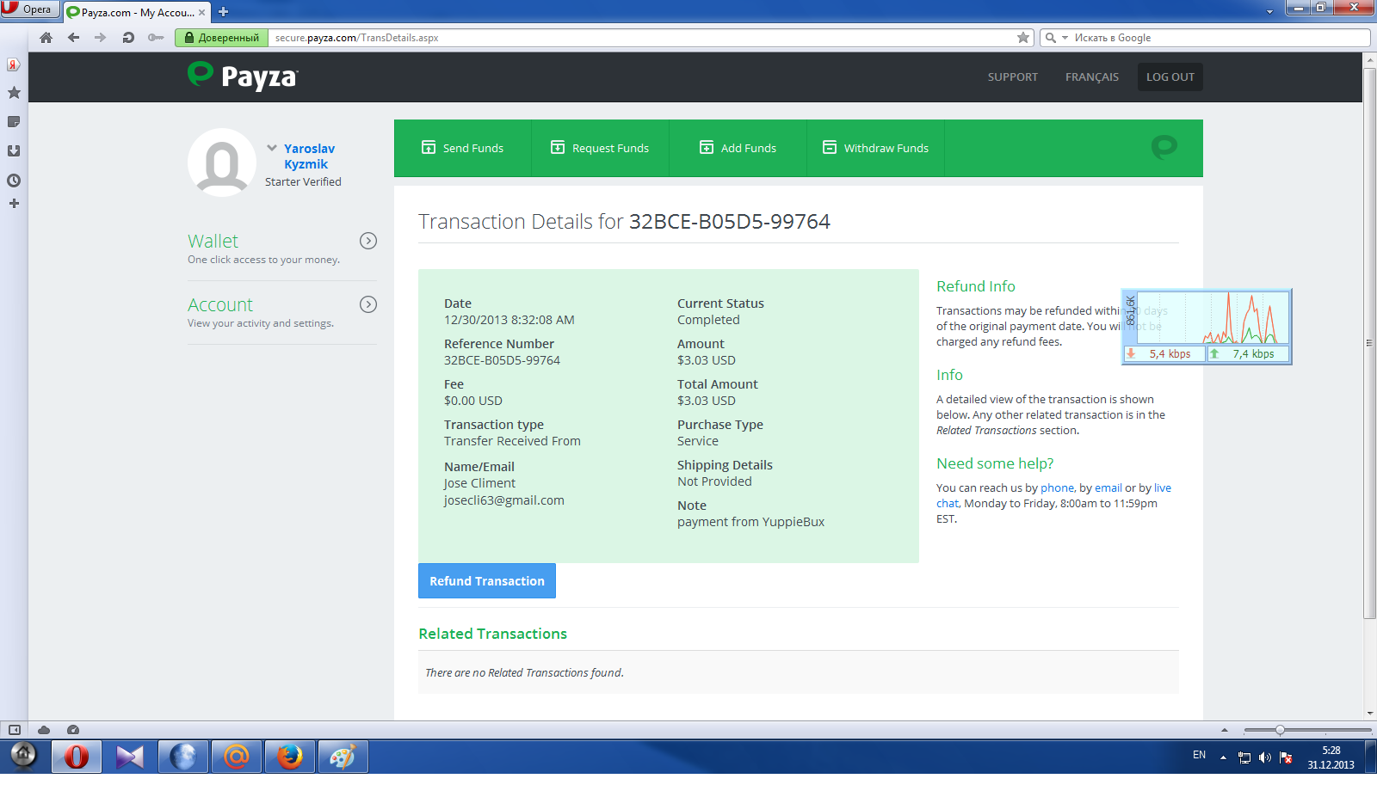
Task: Open Opera sidebar bookmarks star panel
Action: tap(14, 93)
